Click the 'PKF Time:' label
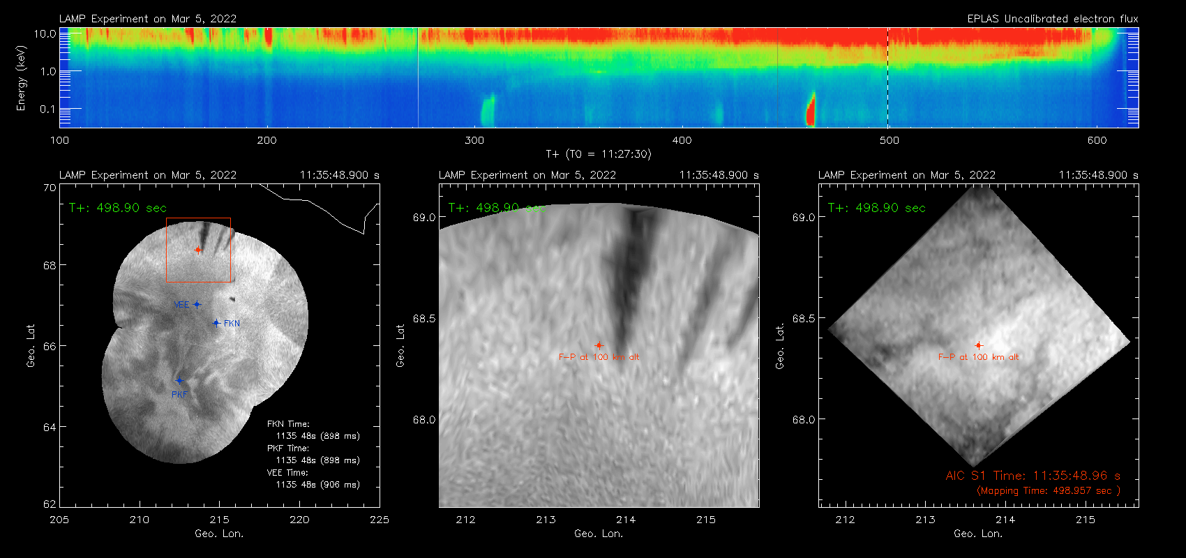 (288, 448)
